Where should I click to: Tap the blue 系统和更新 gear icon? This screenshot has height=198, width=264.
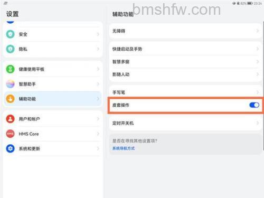(11, 148)
